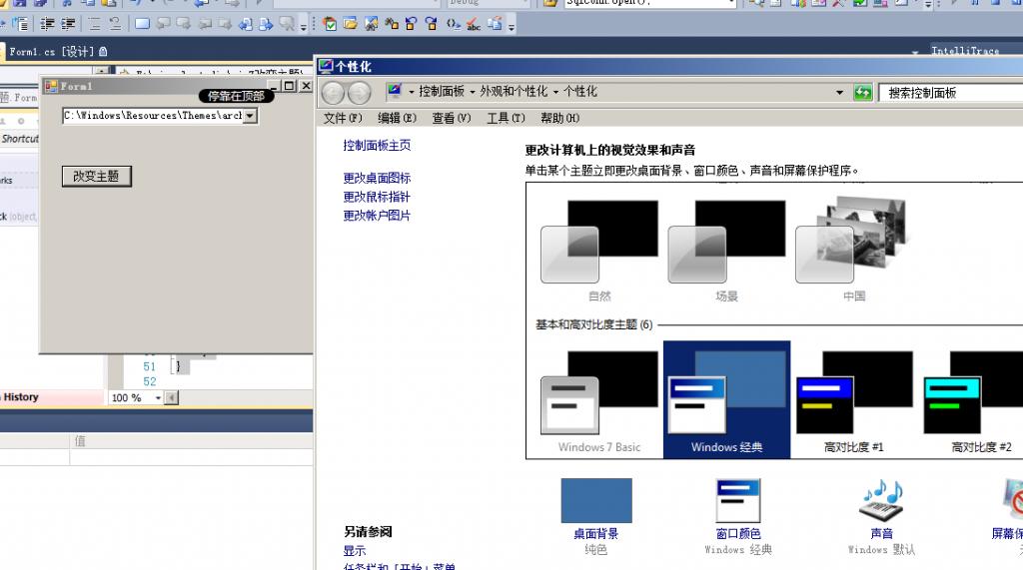Click the refresh icon beside the address bar
Image resolution: width=1023 pixels, height=570 pixels.
863,93
